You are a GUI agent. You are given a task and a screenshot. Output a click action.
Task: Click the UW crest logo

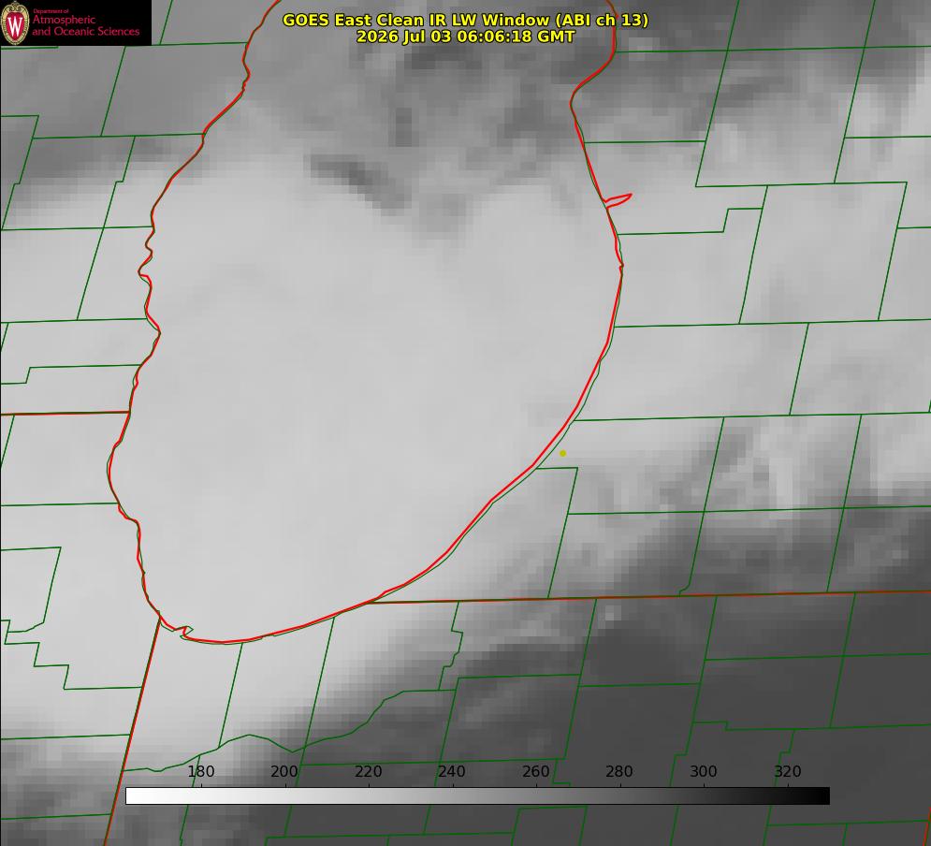(15, 22)
